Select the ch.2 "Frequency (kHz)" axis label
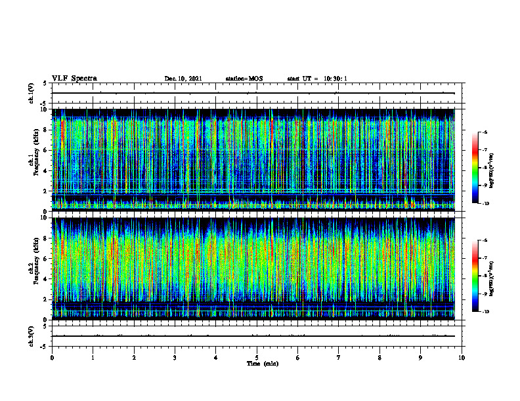520x401 pixels. tap(37, 261)
